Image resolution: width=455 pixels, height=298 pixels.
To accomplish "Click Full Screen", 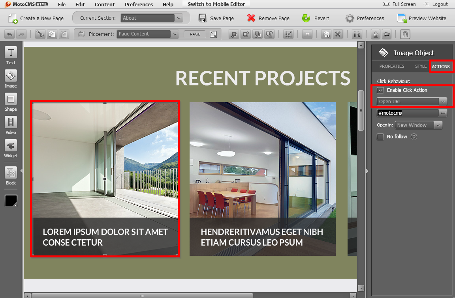I will 400,4.
